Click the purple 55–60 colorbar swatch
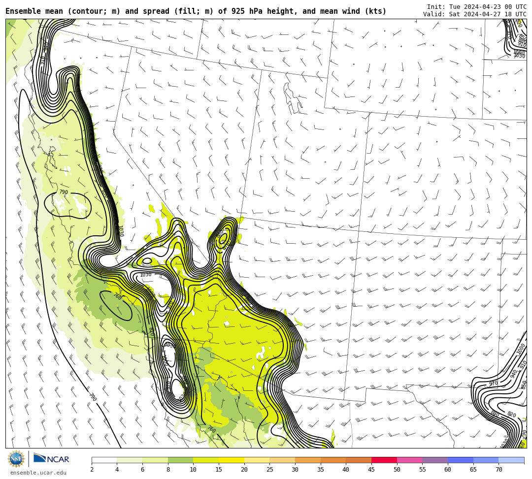The height and width of the screenshot is (479, 532). pos(435,460)
